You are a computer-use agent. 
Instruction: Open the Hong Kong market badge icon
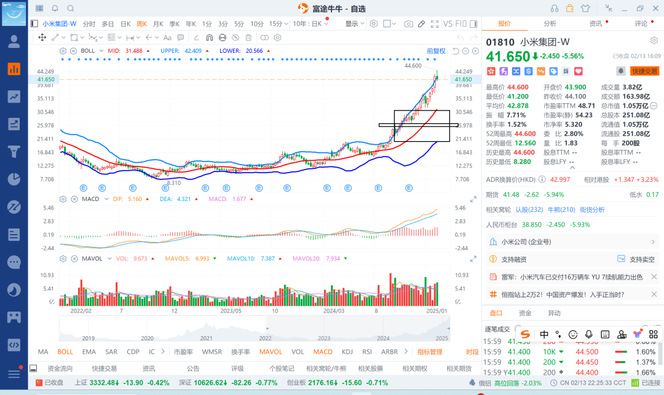click(491, 71)
